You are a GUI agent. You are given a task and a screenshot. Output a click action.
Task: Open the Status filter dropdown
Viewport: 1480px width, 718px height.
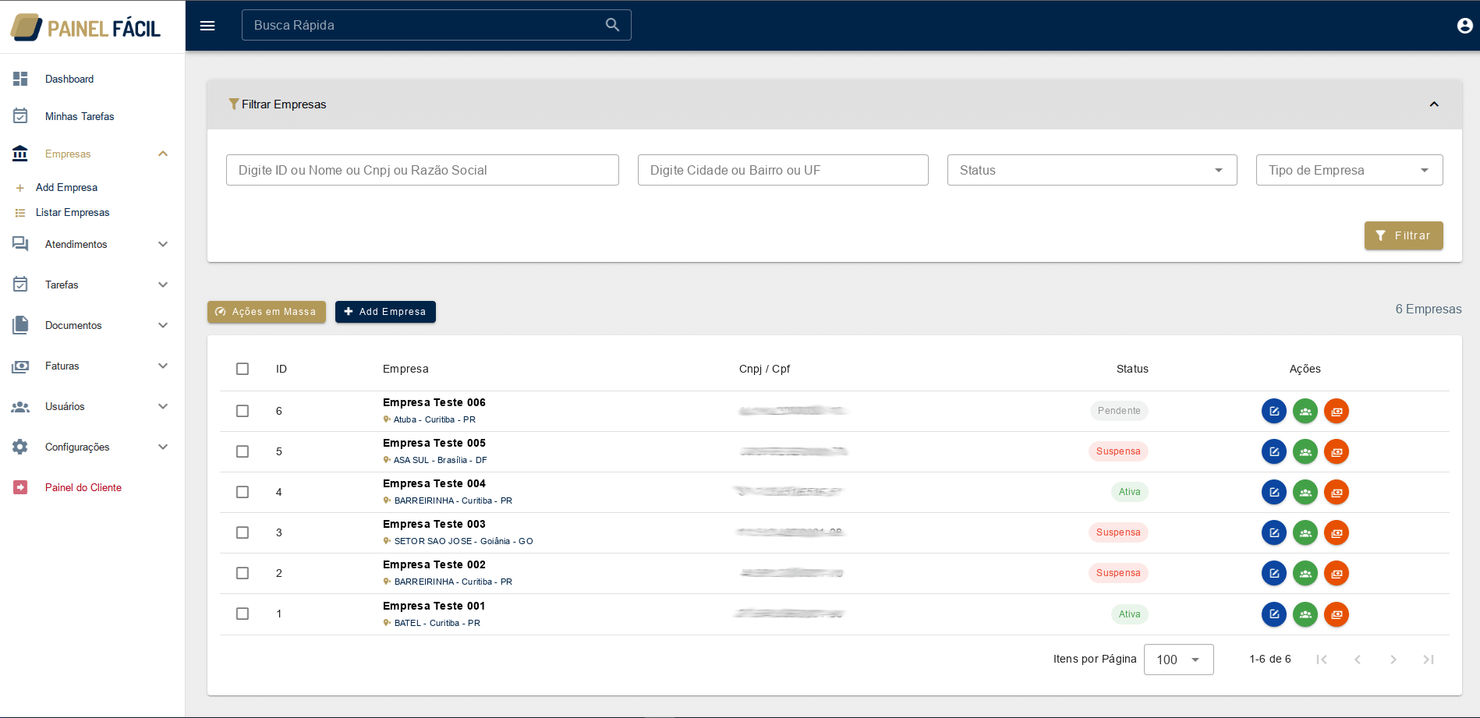1091,170
